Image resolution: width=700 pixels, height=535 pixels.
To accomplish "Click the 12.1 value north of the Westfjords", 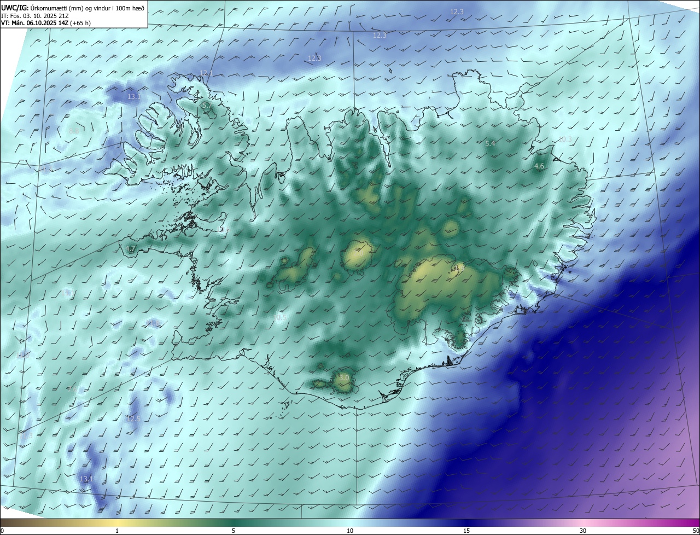I will pos(206,73).
